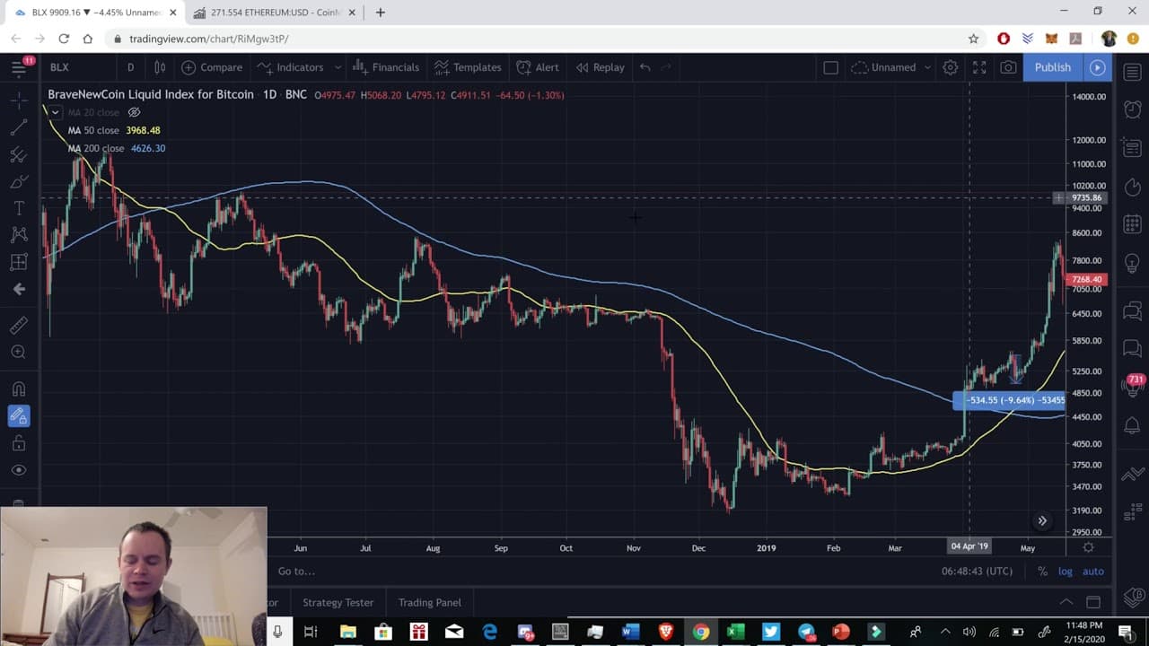The height and width of the screenshot is (646, 1149).
Task: Open Twitter from the Windows taskbar
Action: click(x=770, y=632)
